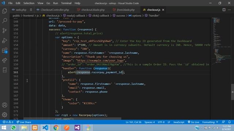The height and width of the screenshot is (131, 234).
Task: Open the Accounts icon
Action: [4, 105]
